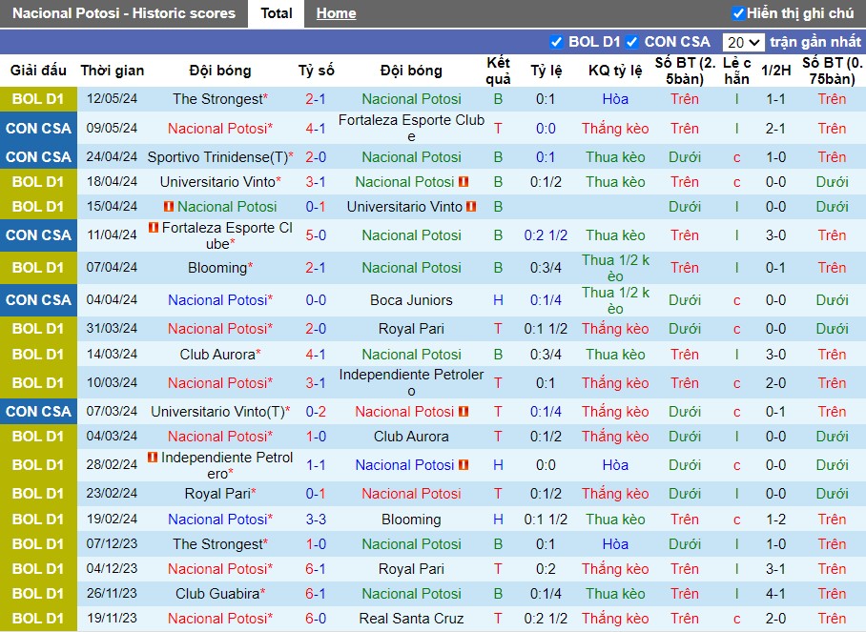Click the Nacional Potosi - Historic scores title
Image resolution: width=866 pixels, height=632 pixels.
pos(124,13)
